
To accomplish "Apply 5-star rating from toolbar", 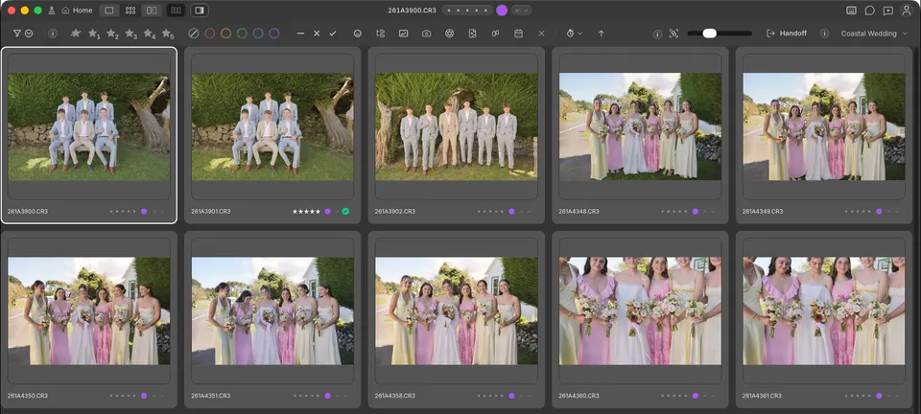I will [x=167, y=34].
